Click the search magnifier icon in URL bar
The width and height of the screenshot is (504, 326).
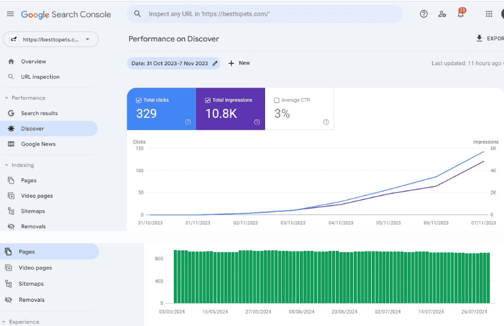coord(137,14)
